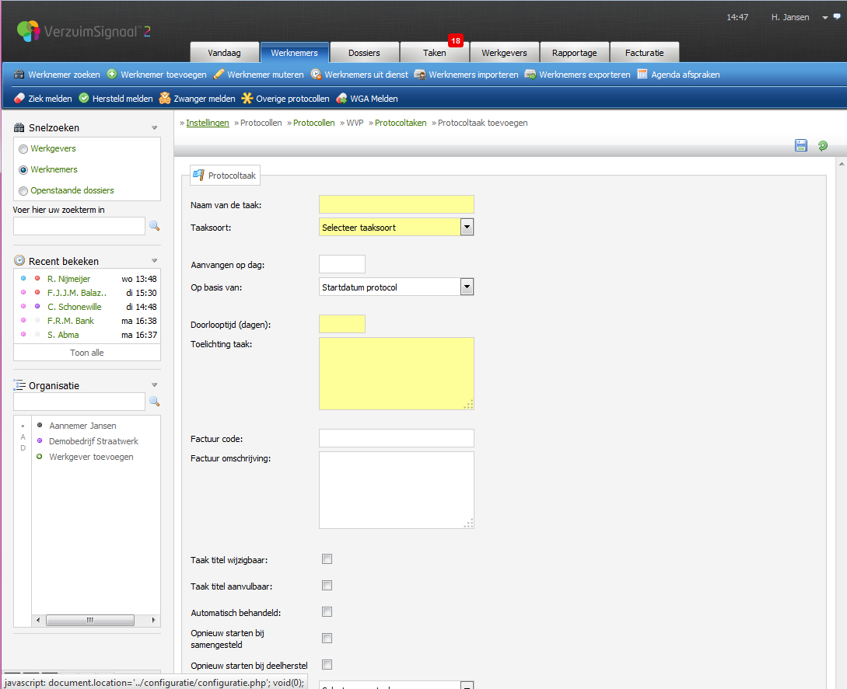Click the Organisatie search magnifier icon
This screenshot has height=689, width=847.
154,402
